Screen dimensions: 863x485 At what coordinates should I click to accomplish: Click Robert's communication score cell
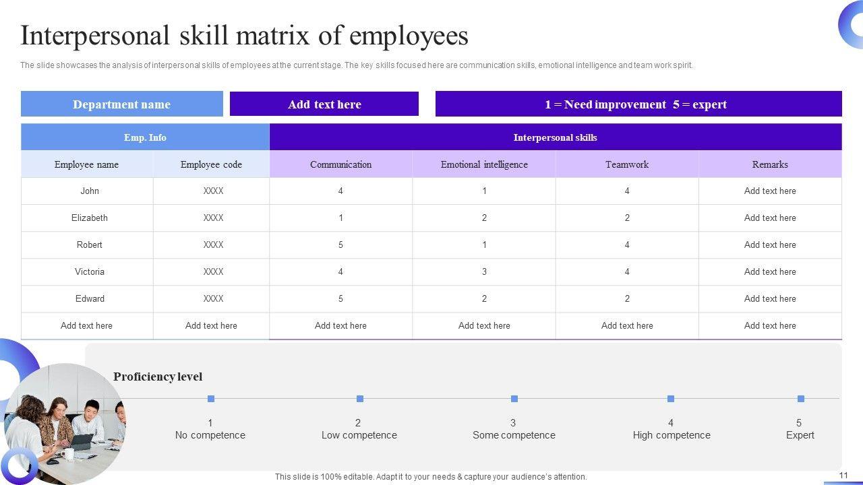[340, 245]
